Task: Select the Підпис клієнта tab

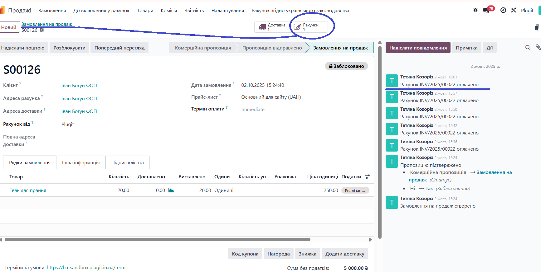Action: (127, 163)
